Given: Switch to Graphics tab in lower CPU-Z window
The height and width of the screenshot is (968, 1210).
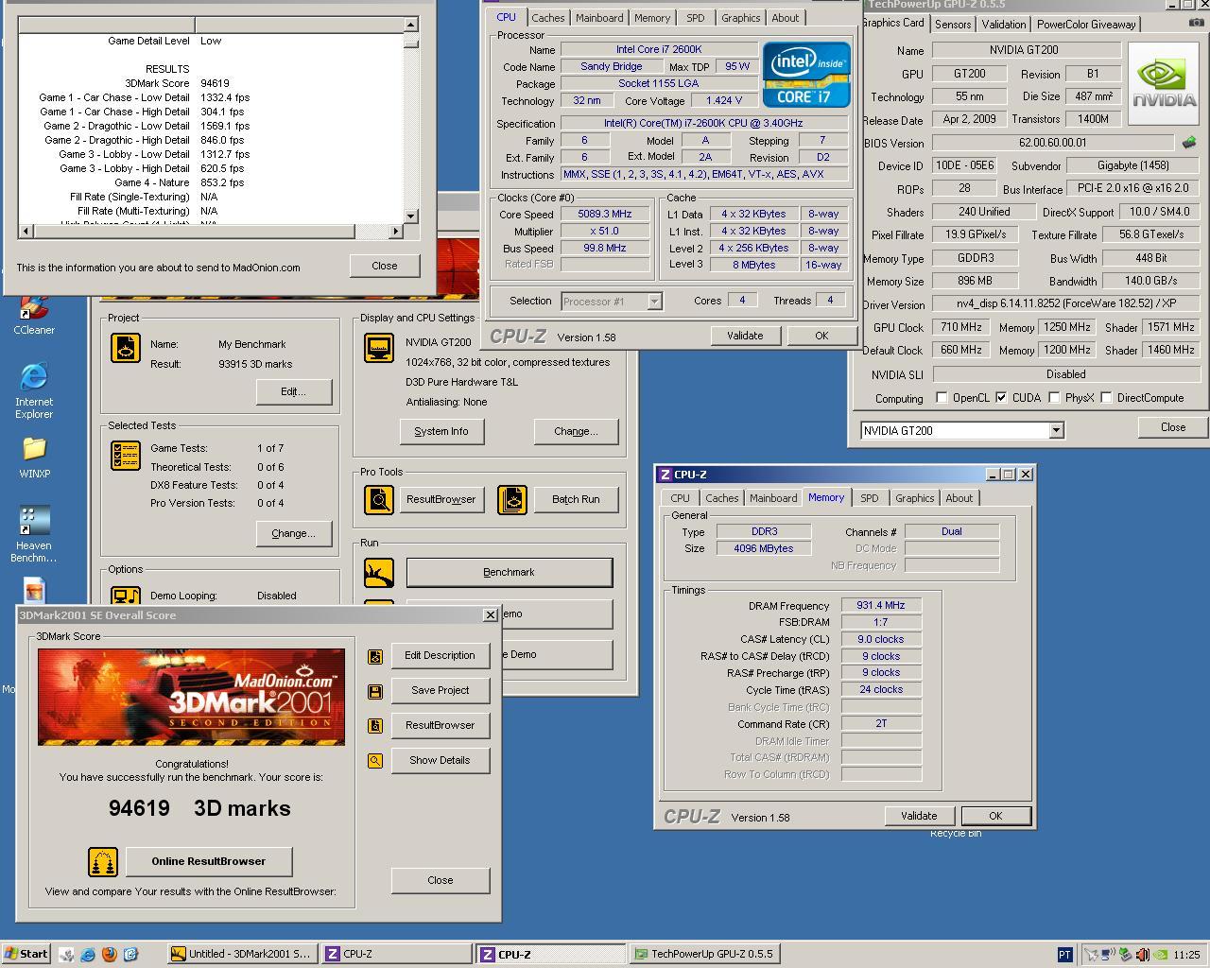Looking at the screenshot, I should pos(914,498).
